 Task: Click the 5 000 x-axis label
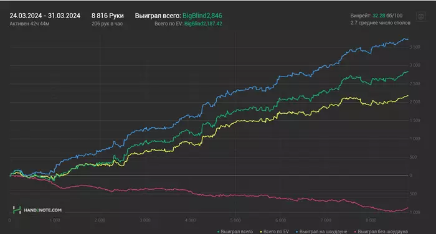coord(235,220)
